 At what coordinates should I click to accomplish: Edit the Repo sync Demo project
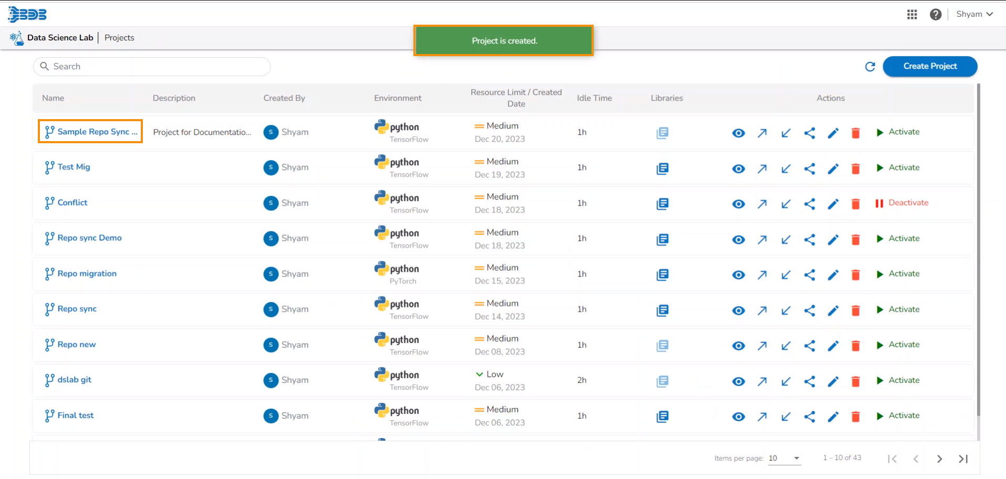pos(833,239)
